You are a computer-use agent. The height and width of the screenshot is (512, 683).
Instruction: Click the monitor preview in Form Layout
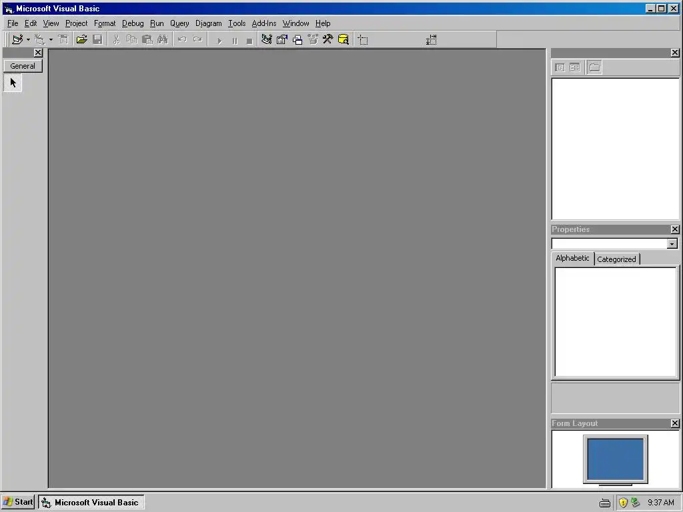point(615,460)
